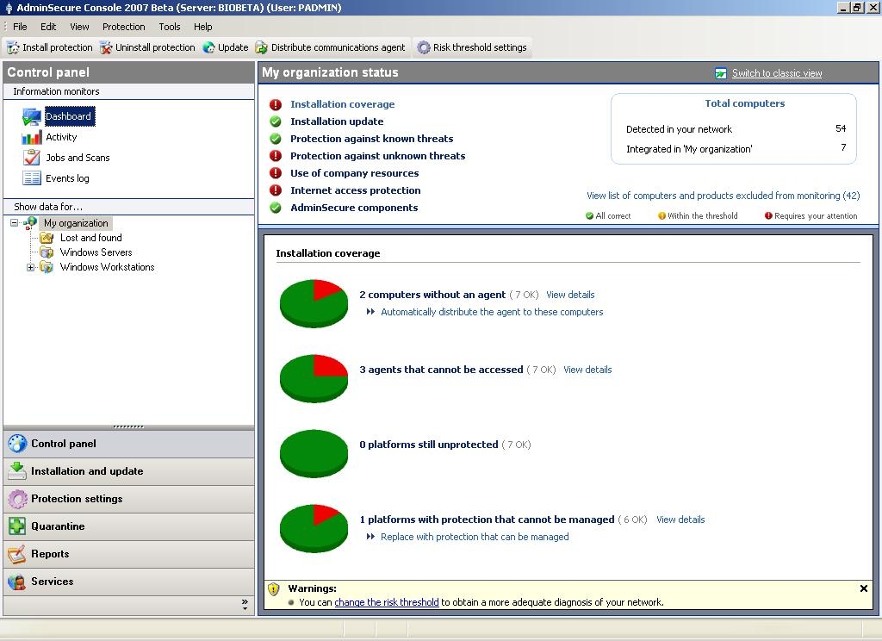882x641 pixels.
Task: Expand the Windows Workstations node
Action: [31, 267]
